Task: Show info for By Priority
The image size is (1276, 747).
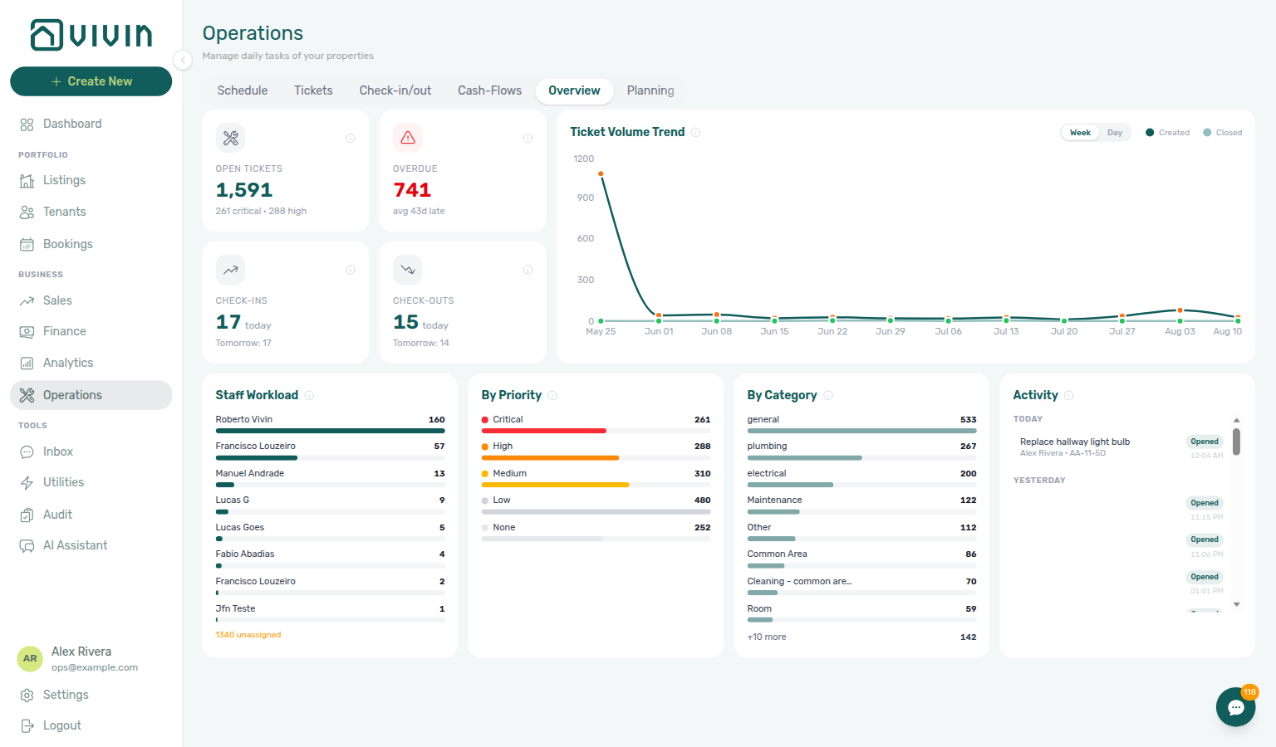Action: click(552, 395)
